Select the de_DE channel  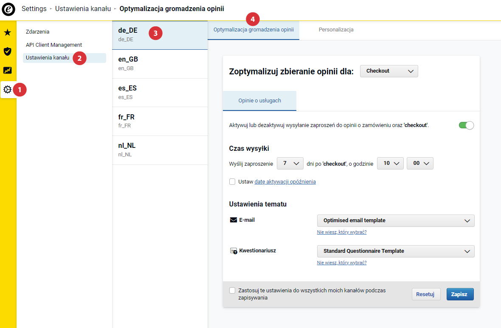point(160,35)
